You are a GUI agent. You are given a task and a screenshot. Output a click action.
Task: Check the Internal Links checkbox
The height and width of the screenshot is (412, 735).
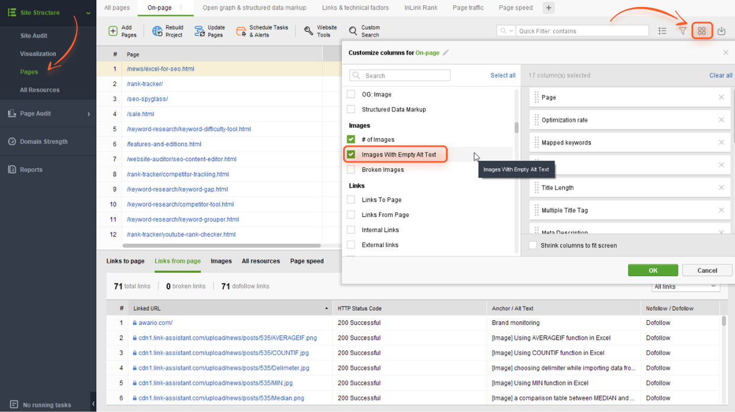(x=351, y=229)
